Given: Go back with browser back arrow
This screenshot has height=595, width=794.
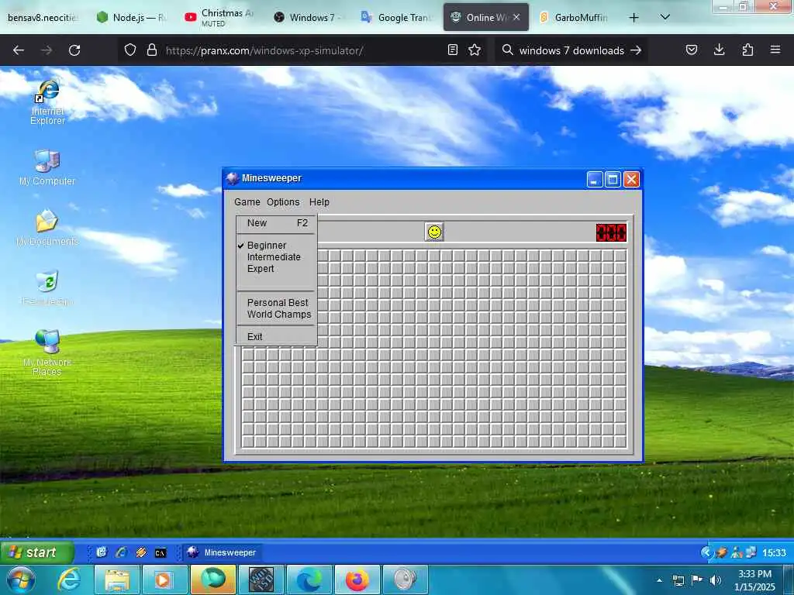Looking at the screenshot, I should coord(19,50).
